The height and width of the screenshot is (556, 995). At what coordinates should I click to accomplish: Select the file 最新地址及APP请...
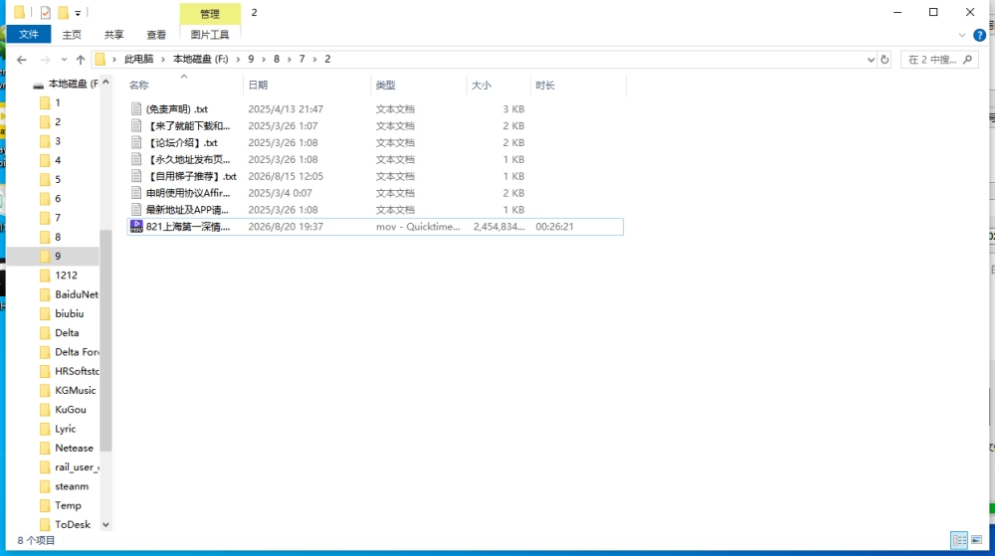point(187,210)
